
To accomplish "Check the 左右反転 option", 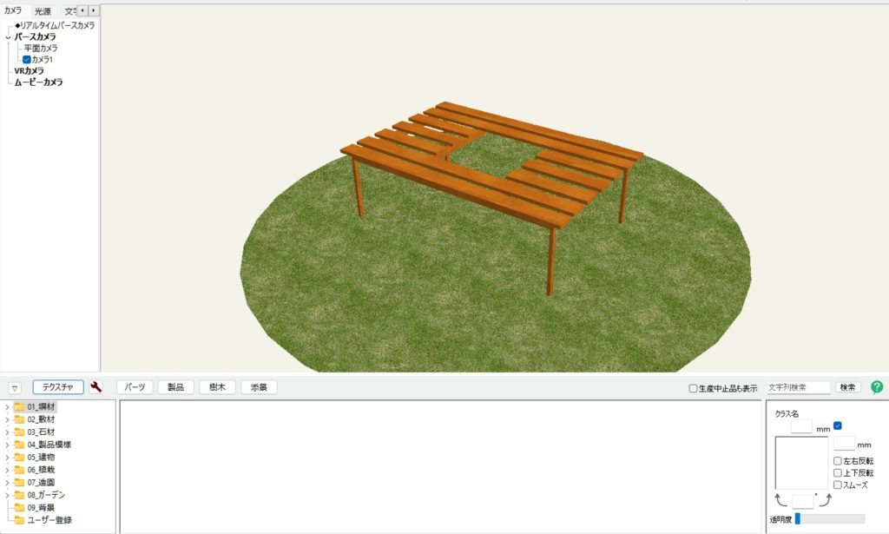I will [837, 461].
